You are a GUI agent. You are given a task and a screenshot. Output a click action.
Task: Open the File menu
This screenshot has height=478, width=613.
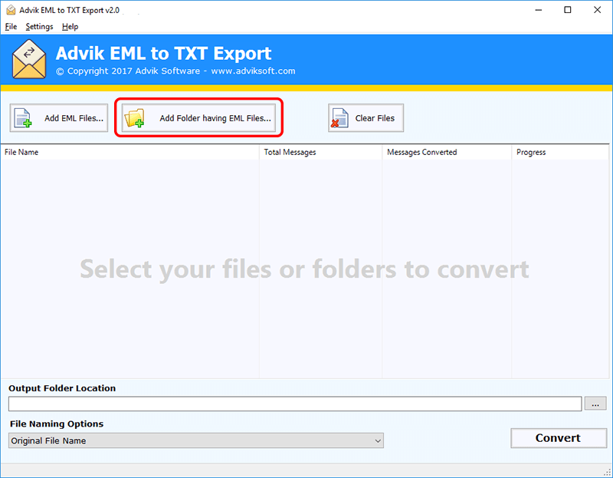click(x=11, y=27)
